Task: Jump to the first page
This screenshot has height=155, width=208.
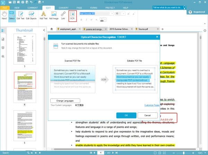Action: click(91, 153)
